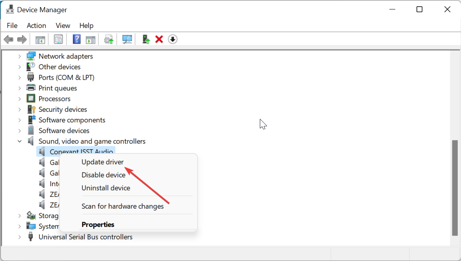Screen dimensions: 461x261
Task: Open the Action menu
Action: [37, 26]
